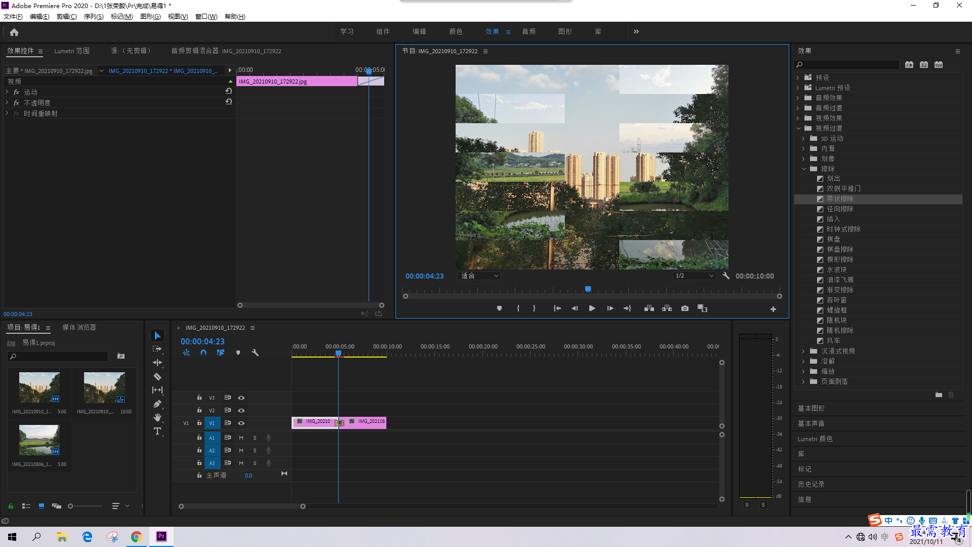This screenshot has width=972, height=547.
Task: Solo audio track A2
Action: click(255, 450)
